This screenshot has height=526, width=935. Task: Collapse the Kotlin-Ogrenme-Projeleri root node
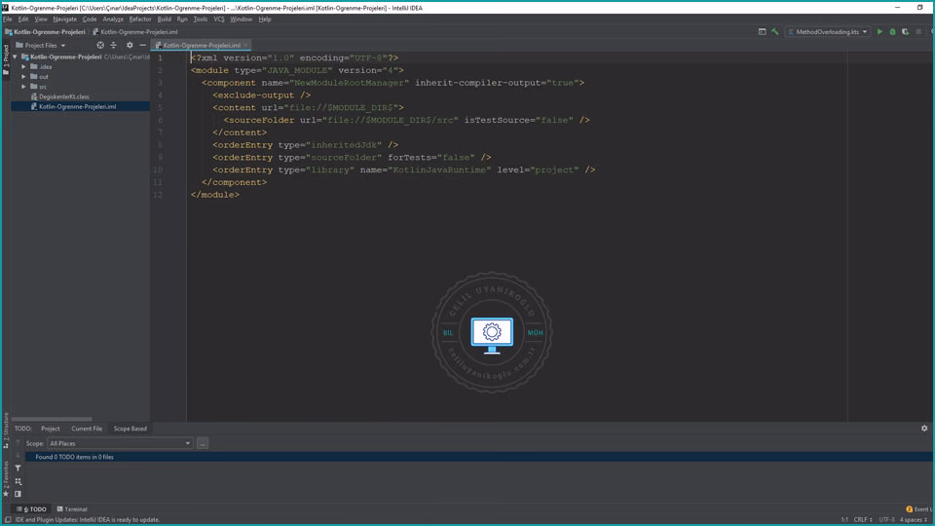[15, 56]
